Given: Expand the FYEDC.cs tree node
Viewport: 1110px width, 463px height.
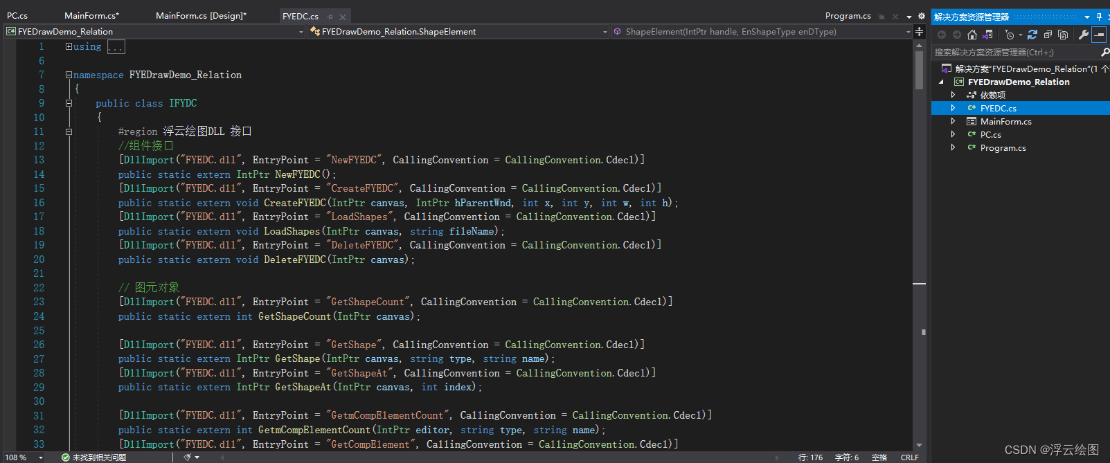Looking at the screenshot, I should (954, 108).
